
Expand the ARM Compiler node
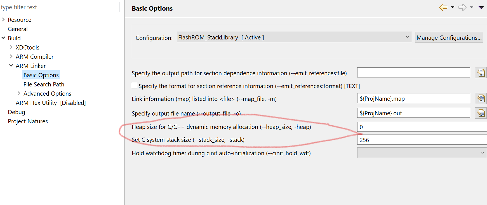click(x=11, y=56)
